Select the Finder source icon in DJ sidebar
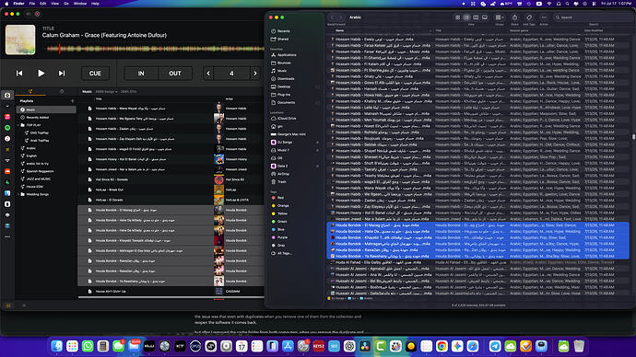The width and height of the screenshot is (636, 357). (x=7, y=193)
